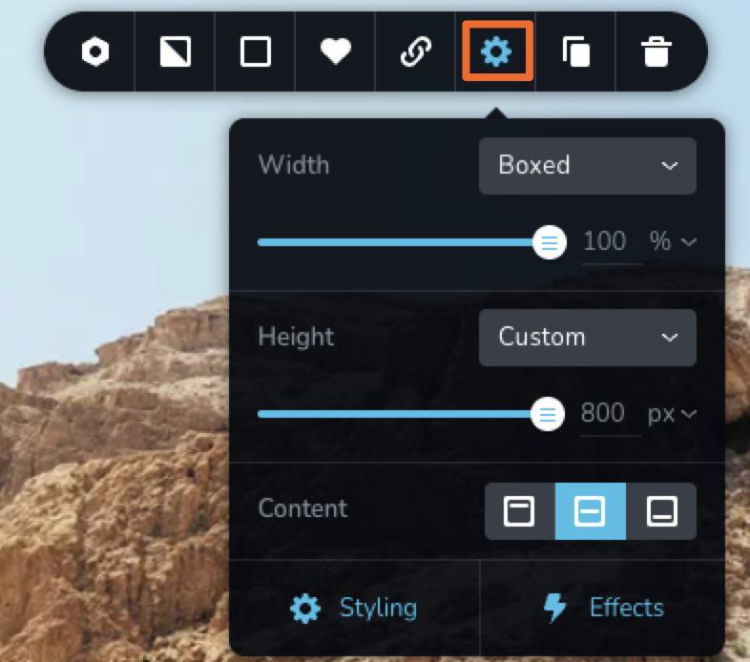Click the height slider handle
Screen dimensions: 750x662
pyautogui.click(x=547, y=414)
